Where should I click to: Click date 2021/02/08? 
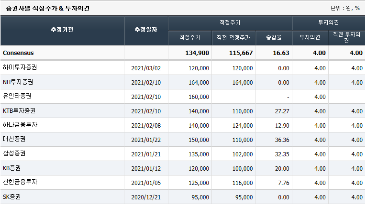(x=146, y=126)
